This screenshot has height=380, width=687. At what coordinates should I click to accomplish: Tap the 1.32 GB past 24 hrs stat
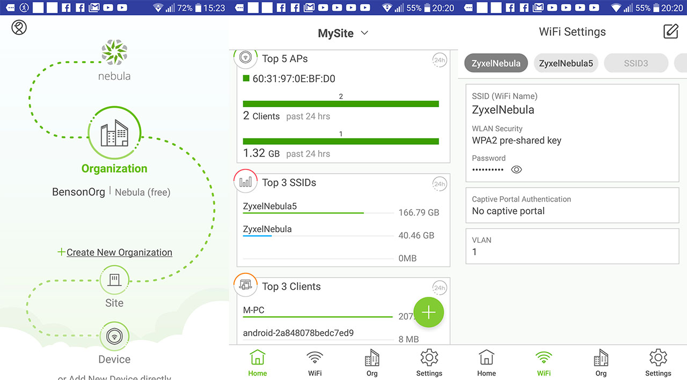click(x=287, y=153)
